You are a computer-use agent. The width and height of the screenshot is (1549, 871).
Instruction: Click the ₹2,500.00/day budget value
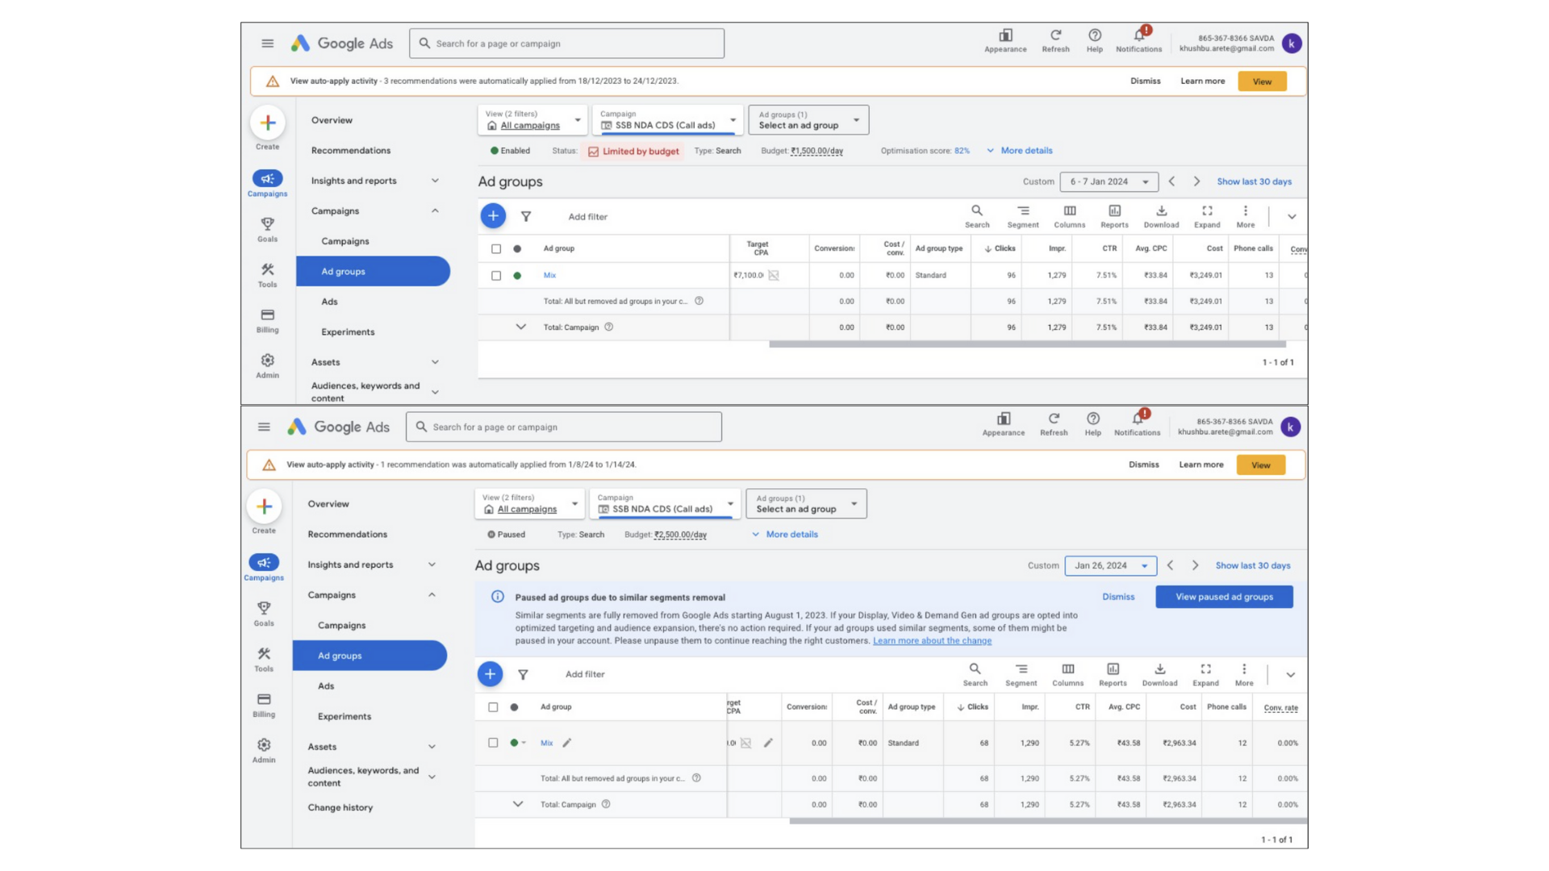[x=680, y=535]
